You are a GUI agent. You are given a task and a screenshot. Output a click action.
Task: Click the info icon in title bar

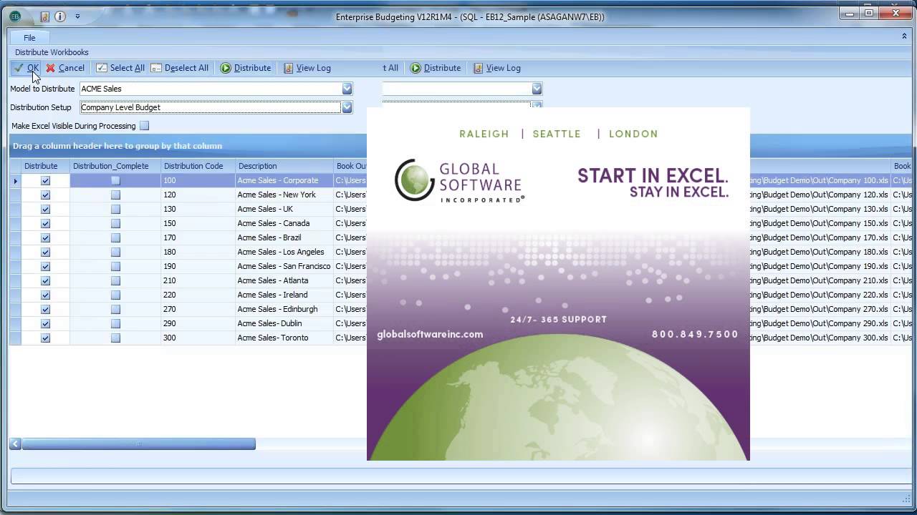click(60, 16)
